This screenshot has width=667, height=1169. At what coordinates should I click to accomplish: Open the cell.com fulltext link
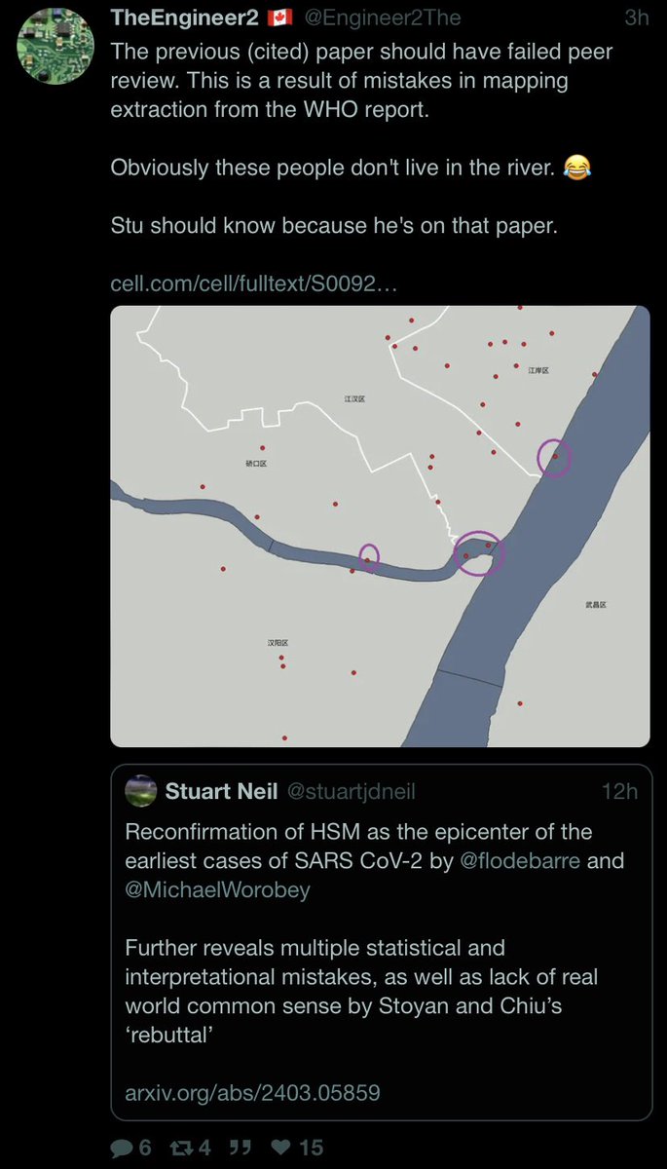(254, 283)
